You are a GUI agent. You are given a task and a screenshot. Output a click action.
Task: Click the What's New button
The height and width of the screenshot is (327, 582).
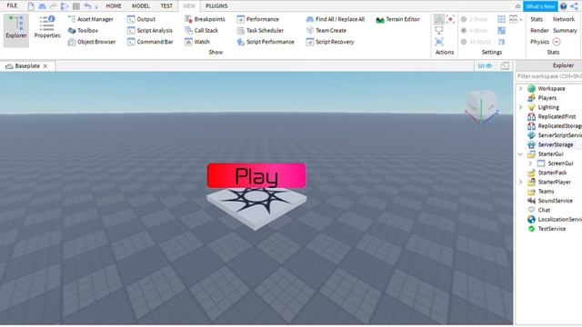(540, 6)
